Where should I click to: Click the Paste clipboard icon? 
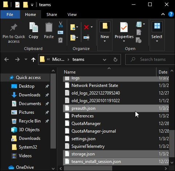point(49,27)
